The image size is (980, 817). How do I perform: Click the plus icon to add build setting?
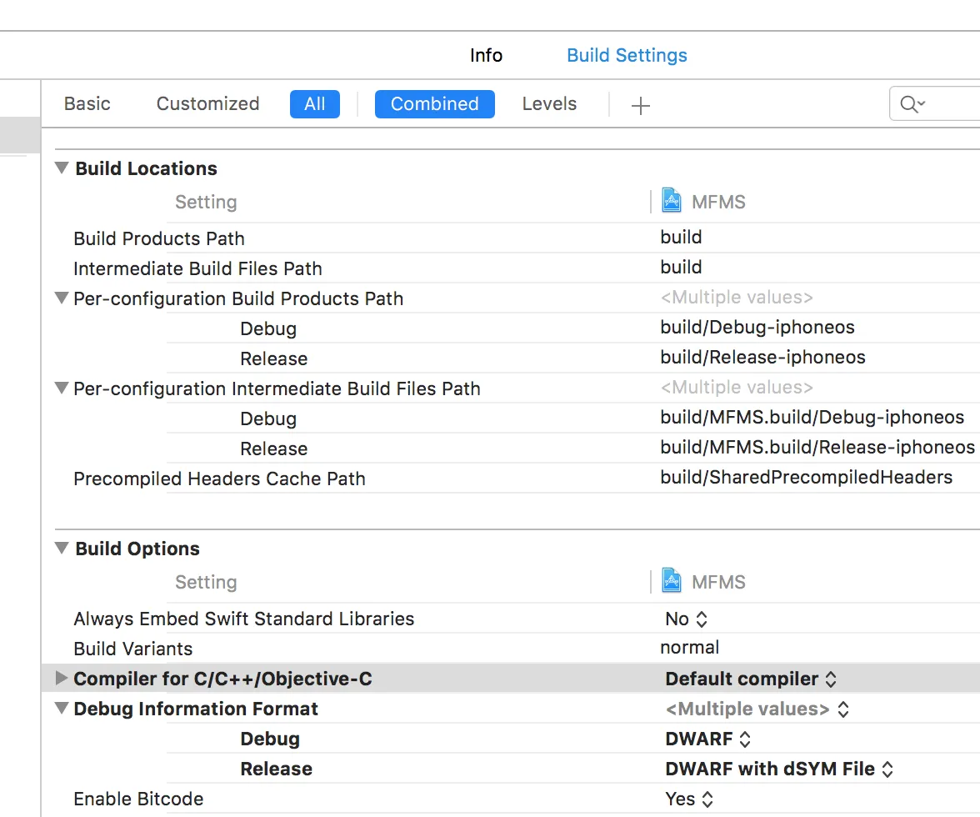click(x=640, y=105)
